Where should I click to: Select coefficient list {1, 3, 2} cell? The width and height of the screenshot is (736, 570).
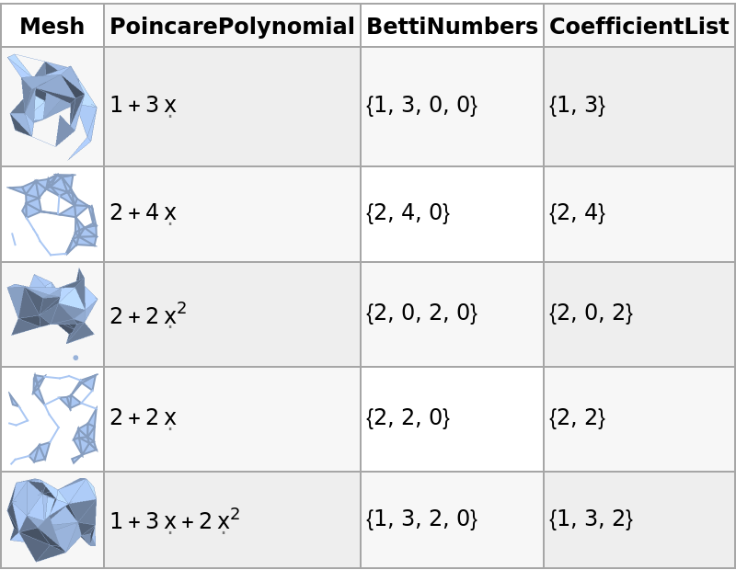point(591,519)
